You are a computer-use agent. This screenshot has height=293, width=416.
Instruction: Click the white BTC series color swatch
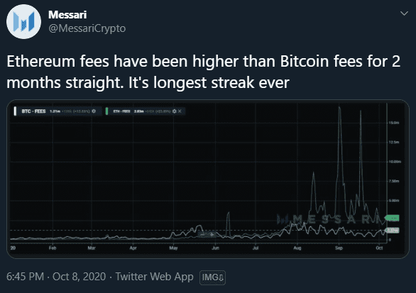point(15,111)
